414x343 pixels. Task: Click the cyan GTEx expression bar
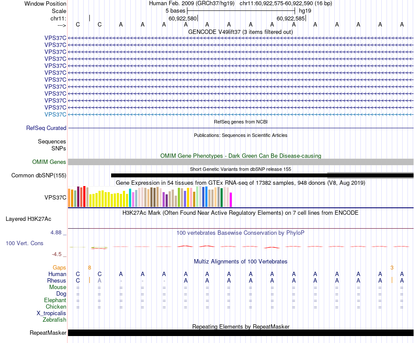click(x=130, y=198)
